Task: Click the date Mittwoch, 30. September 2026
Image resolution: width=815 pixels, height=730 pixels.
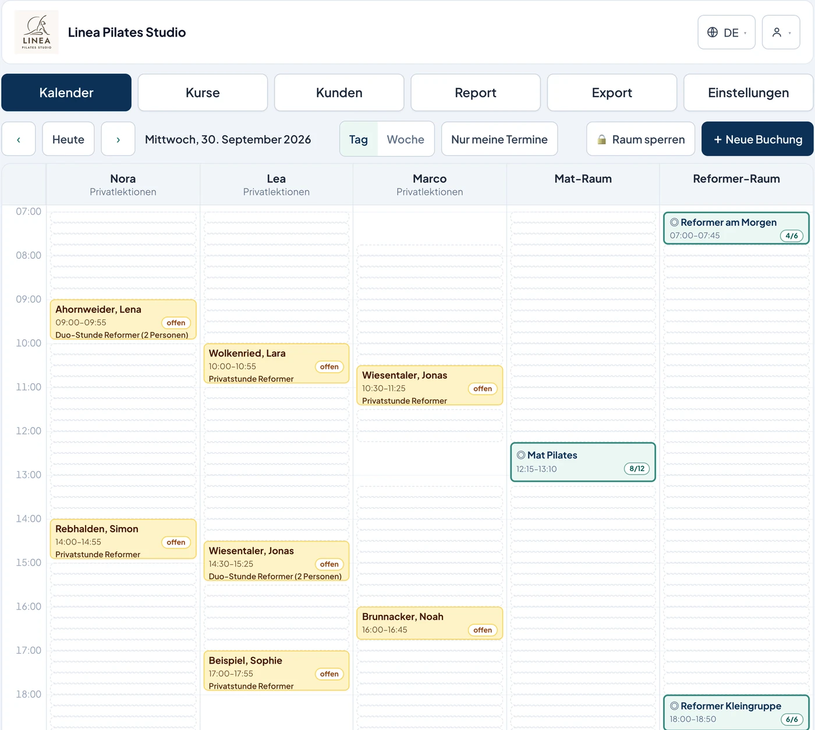Action: click(228, 140)
